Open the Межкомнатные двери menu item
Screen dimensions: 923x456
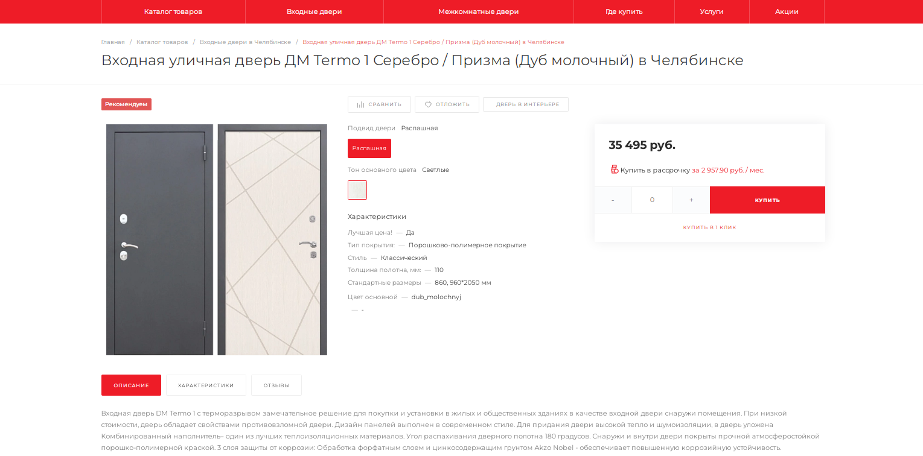point(479,11)
